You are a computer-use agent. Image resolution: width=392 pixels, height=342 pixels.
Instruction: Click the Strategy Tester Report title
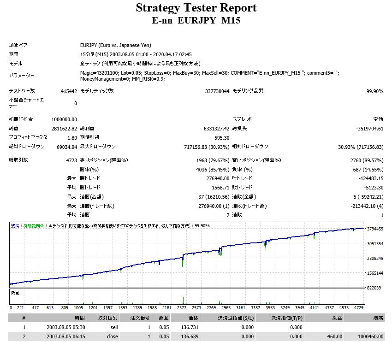[196, 8]
